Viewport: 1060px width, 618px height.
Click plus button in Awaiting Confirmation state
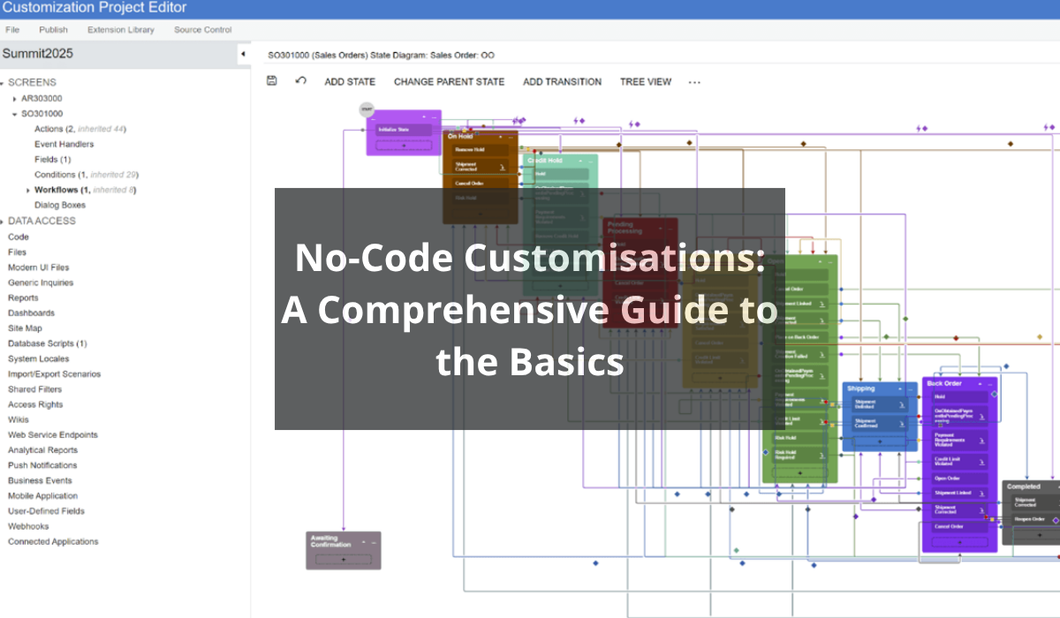tap(344, 559)
